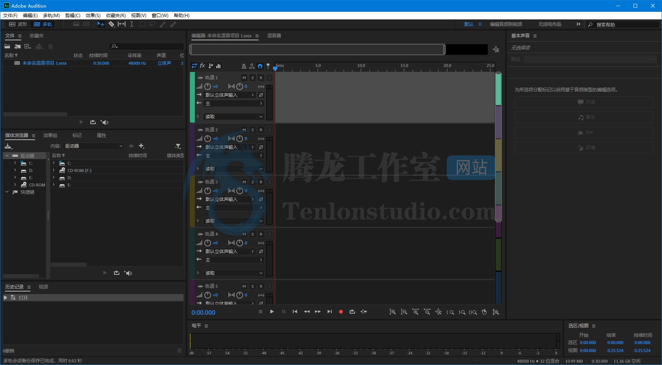Mute Track 5 with M button

point(244,286)
